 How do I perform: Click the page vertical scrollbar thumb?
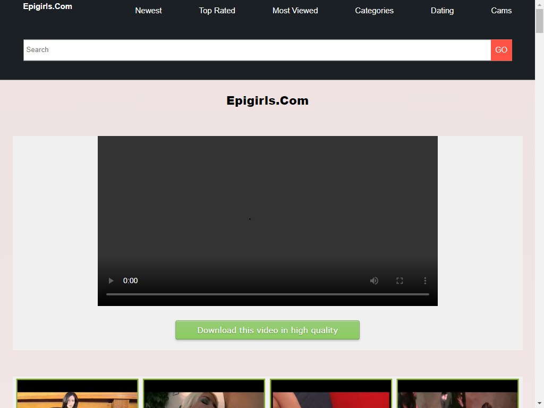(540, 21)
